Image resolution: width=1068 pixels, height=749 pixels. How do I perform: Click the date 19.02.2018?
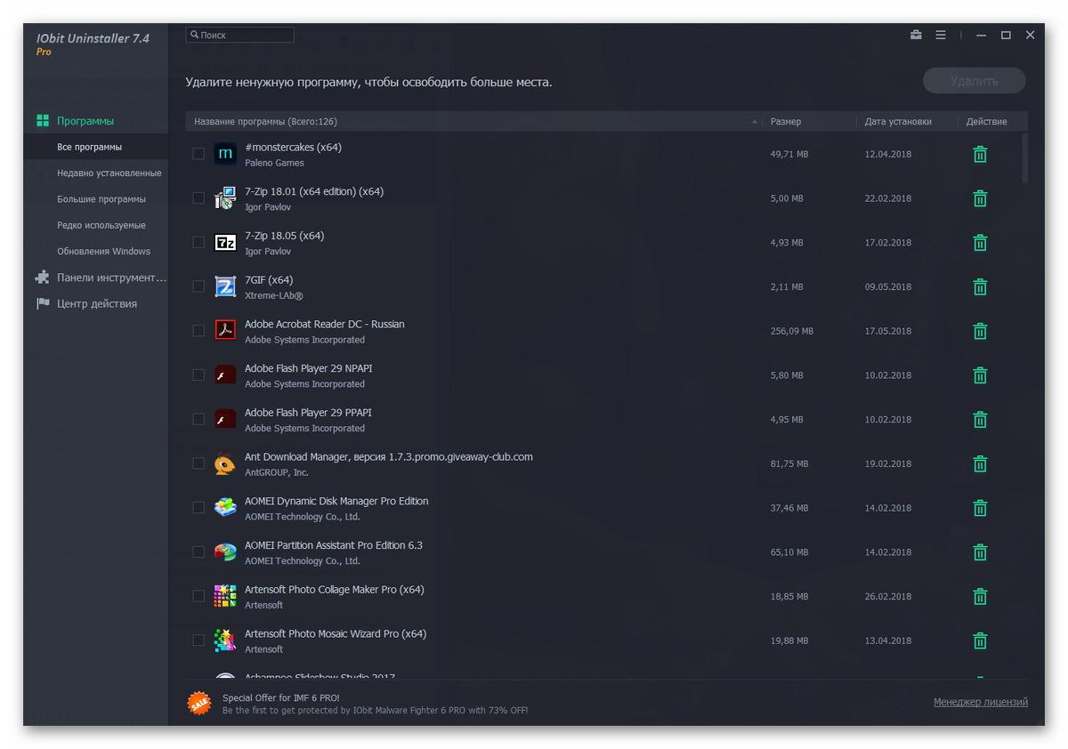tap(888, 463)
